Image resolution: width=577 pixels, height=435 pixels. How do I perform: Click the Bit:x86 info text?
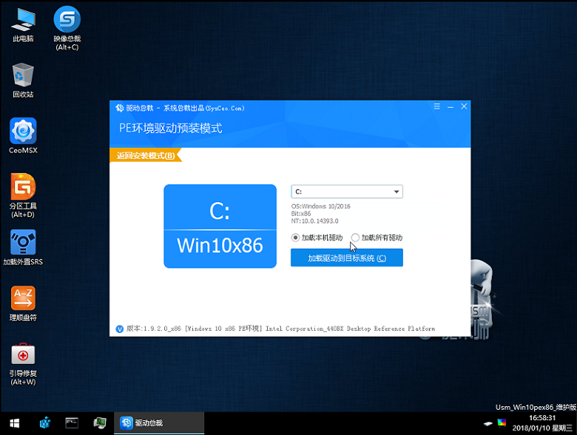tap(301, 214)
